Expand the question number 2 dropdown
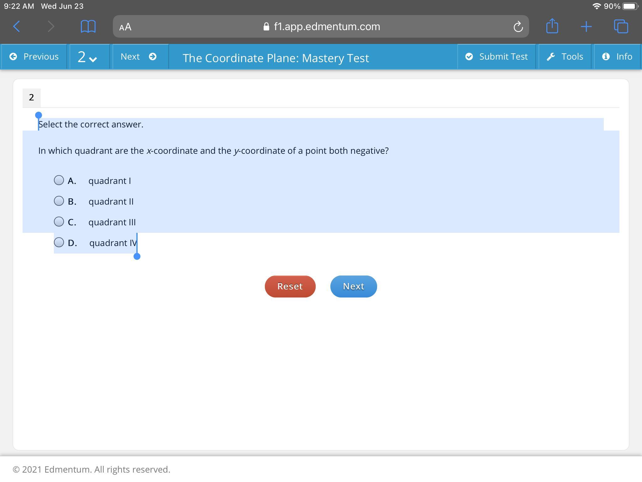This screenshot has height=482, width=642. 87,57
